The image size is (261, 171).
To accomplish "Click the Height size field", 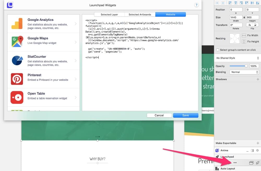I will (x=252, y=17).
